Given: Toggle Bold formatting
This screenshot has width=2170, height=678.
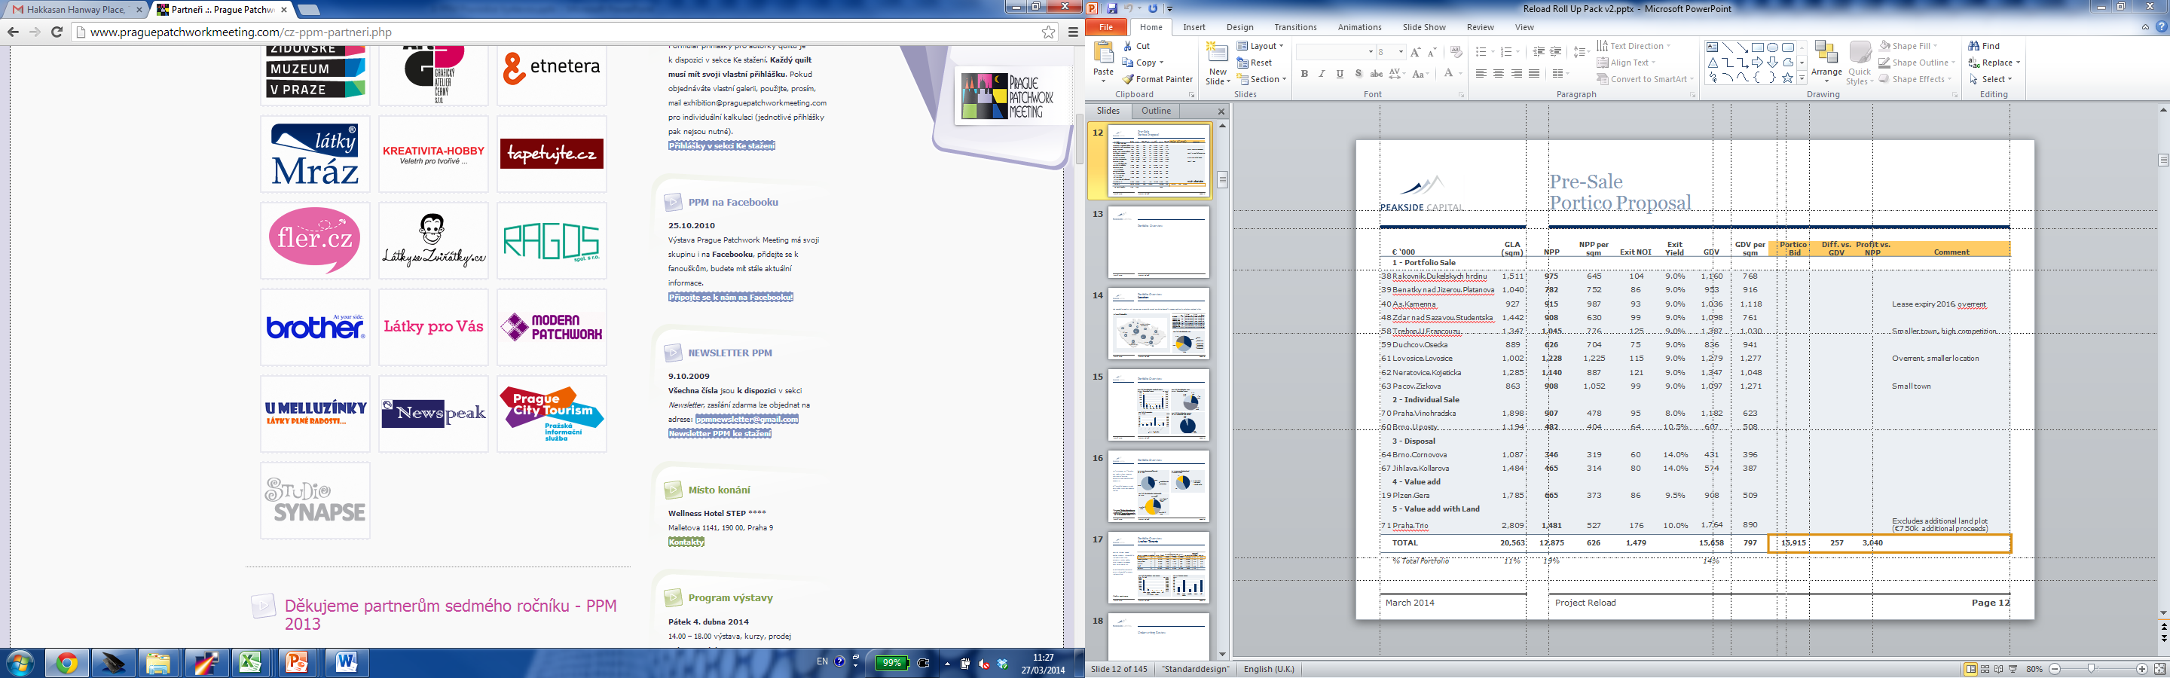Looking at the screenshot, I should (1304, 74).
